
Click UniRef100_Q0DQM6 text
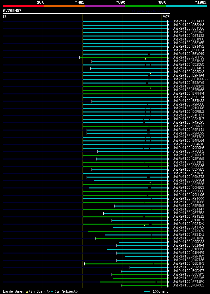[188, 148]
